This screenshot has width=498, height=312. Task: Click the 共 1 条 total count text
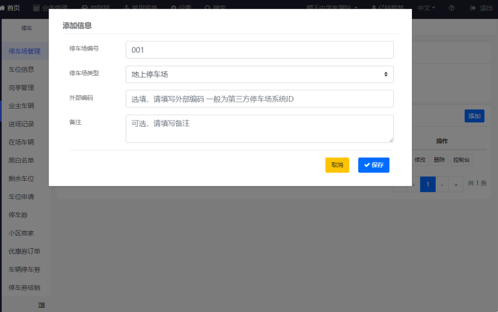point(477,183)
